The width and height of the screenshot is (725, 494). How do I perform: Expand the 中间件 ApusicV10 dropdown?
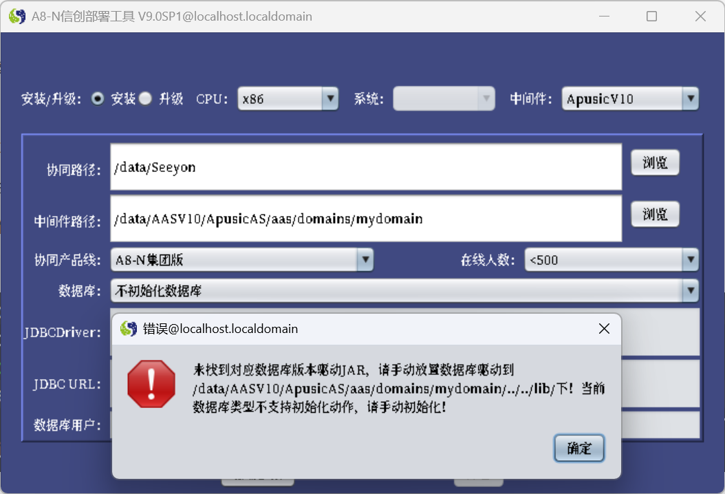(x=630, y=98)
